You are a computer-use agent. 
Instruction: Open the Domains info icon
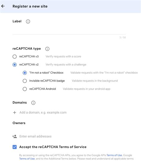33,103
